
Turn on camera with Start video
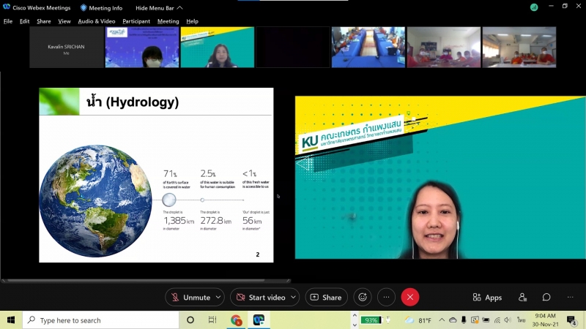(259, 297)
